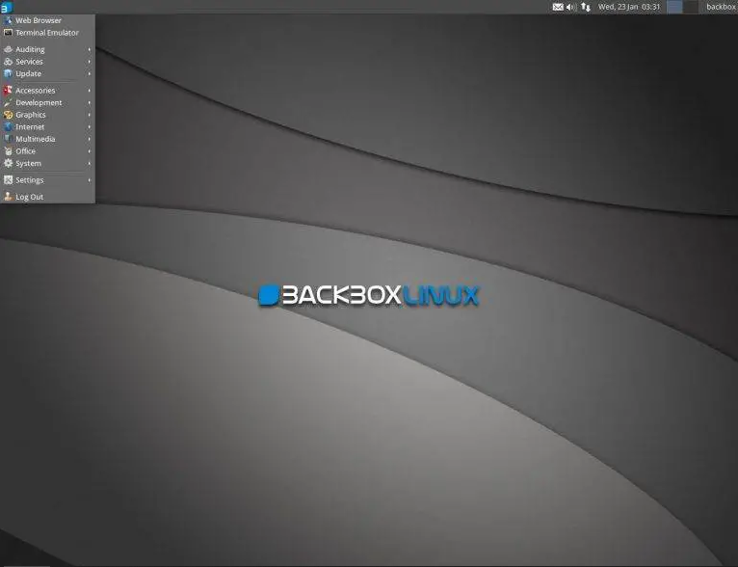Viewport: 738px width, 567px height.
Task: Select the Development menu entry
Action: point(47,102)
